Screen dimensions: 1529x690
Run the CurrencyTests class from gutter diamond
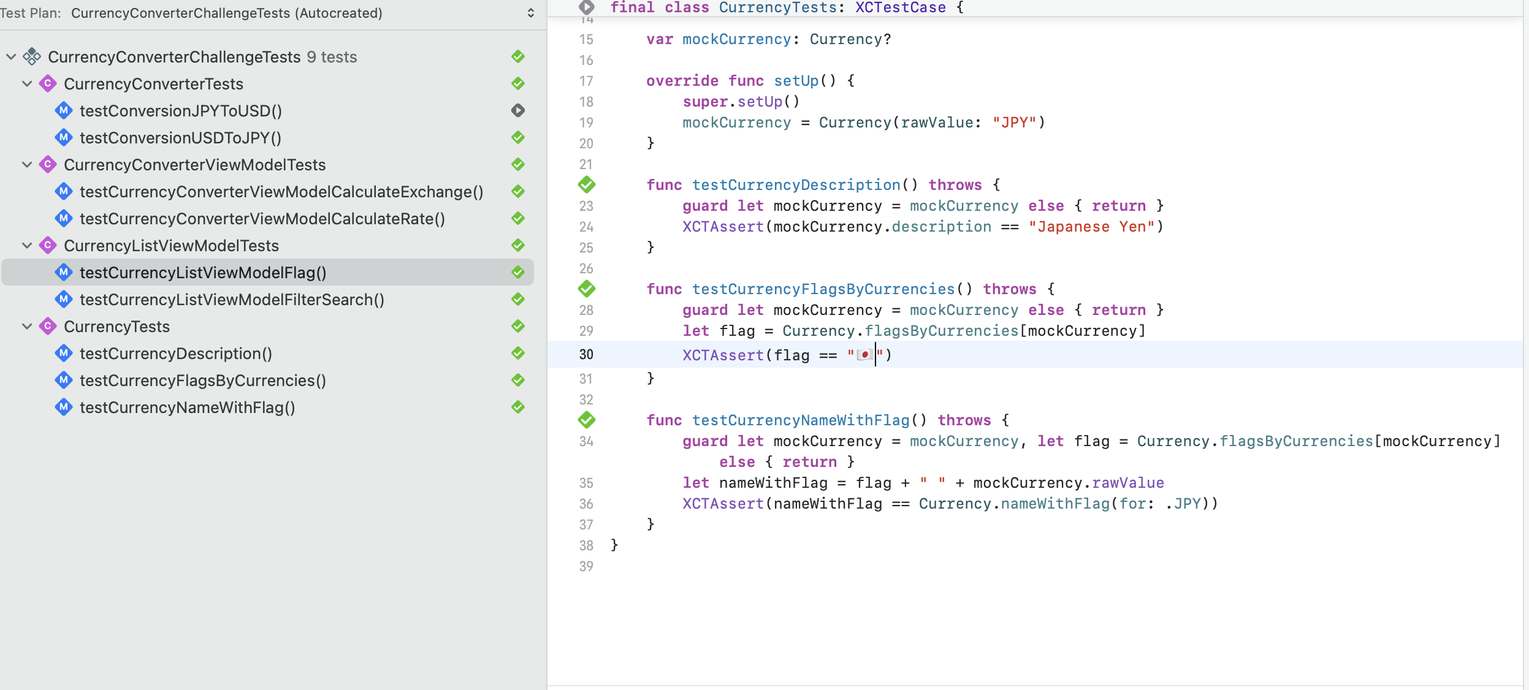pos(587,7)
